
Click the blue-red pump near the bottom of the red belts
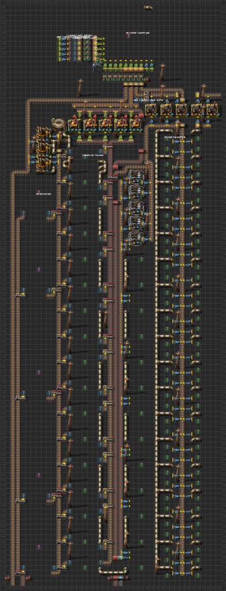[118, 557]
